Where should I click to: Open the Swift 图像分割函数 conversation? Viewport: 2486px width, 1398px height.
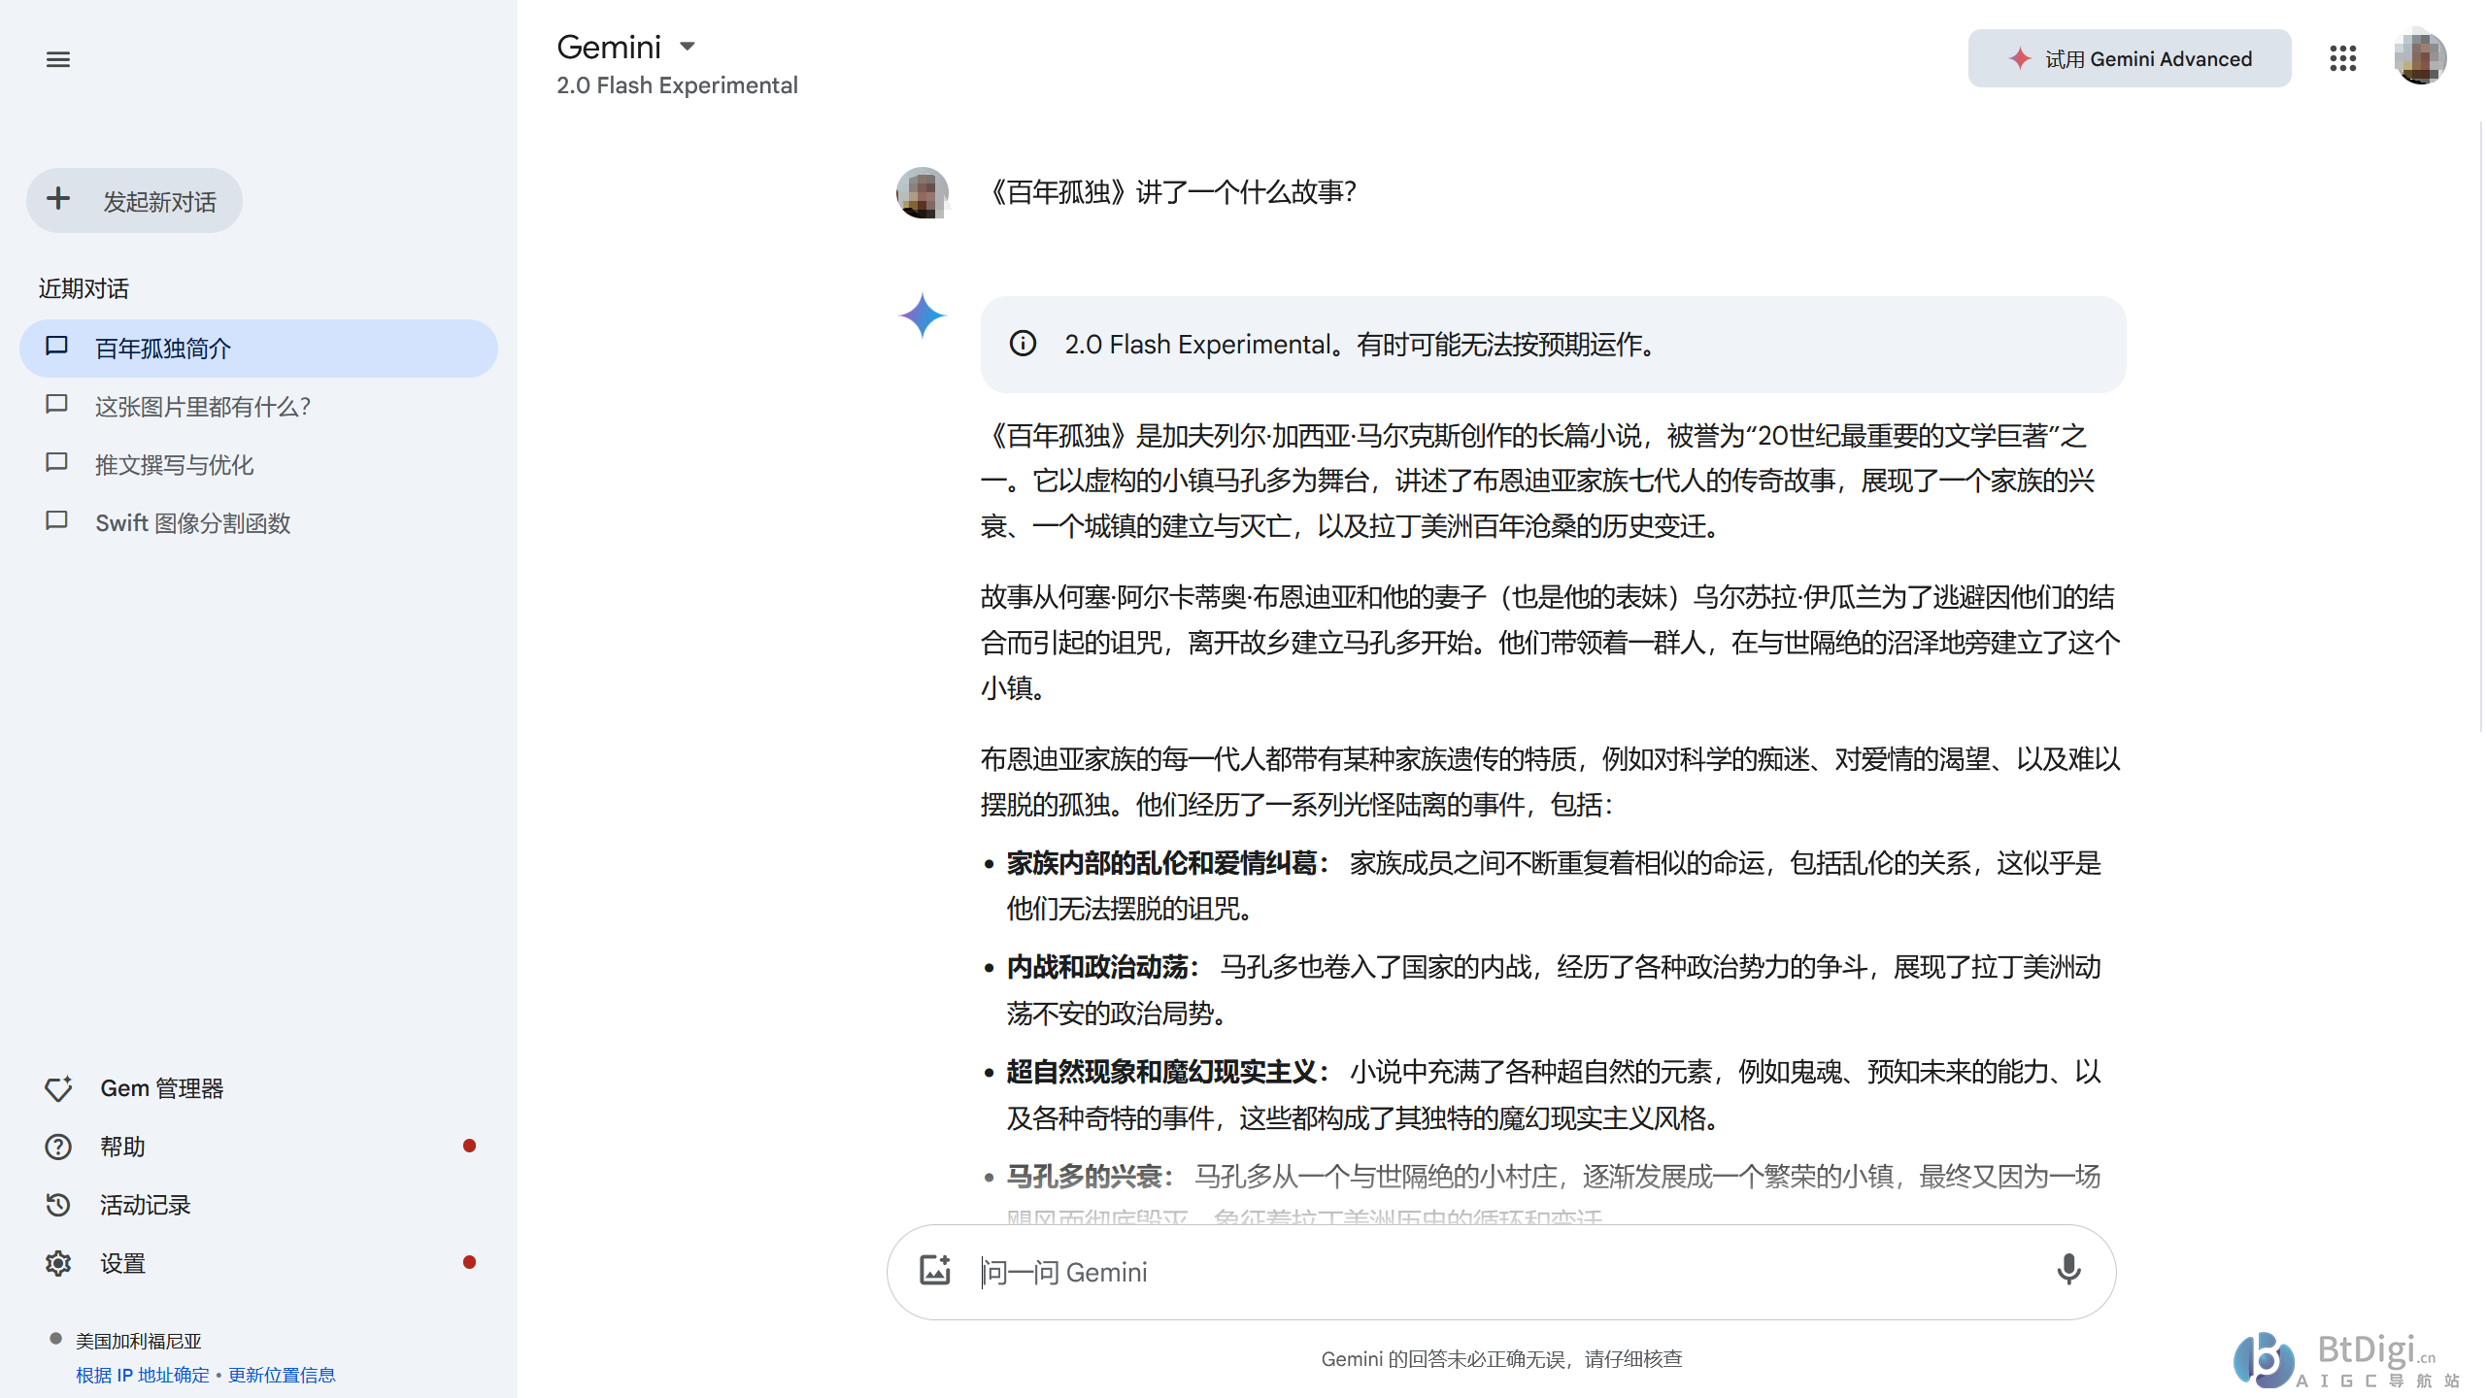tap(258, 523)
